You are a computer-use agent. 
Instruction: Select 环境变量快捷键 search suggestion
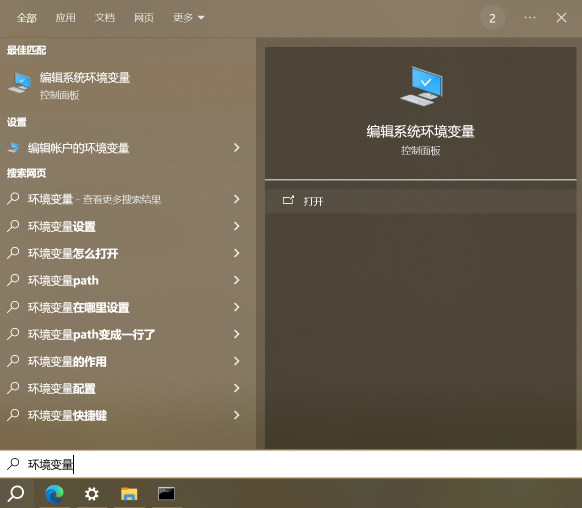coord(67,415)
